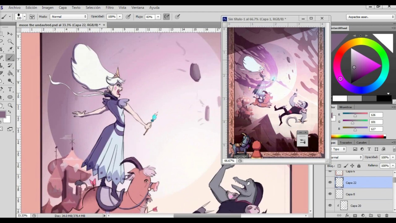Open brush Opacidad slider arrow
Viewport: 396px width, 223px height.
[120, 17]
